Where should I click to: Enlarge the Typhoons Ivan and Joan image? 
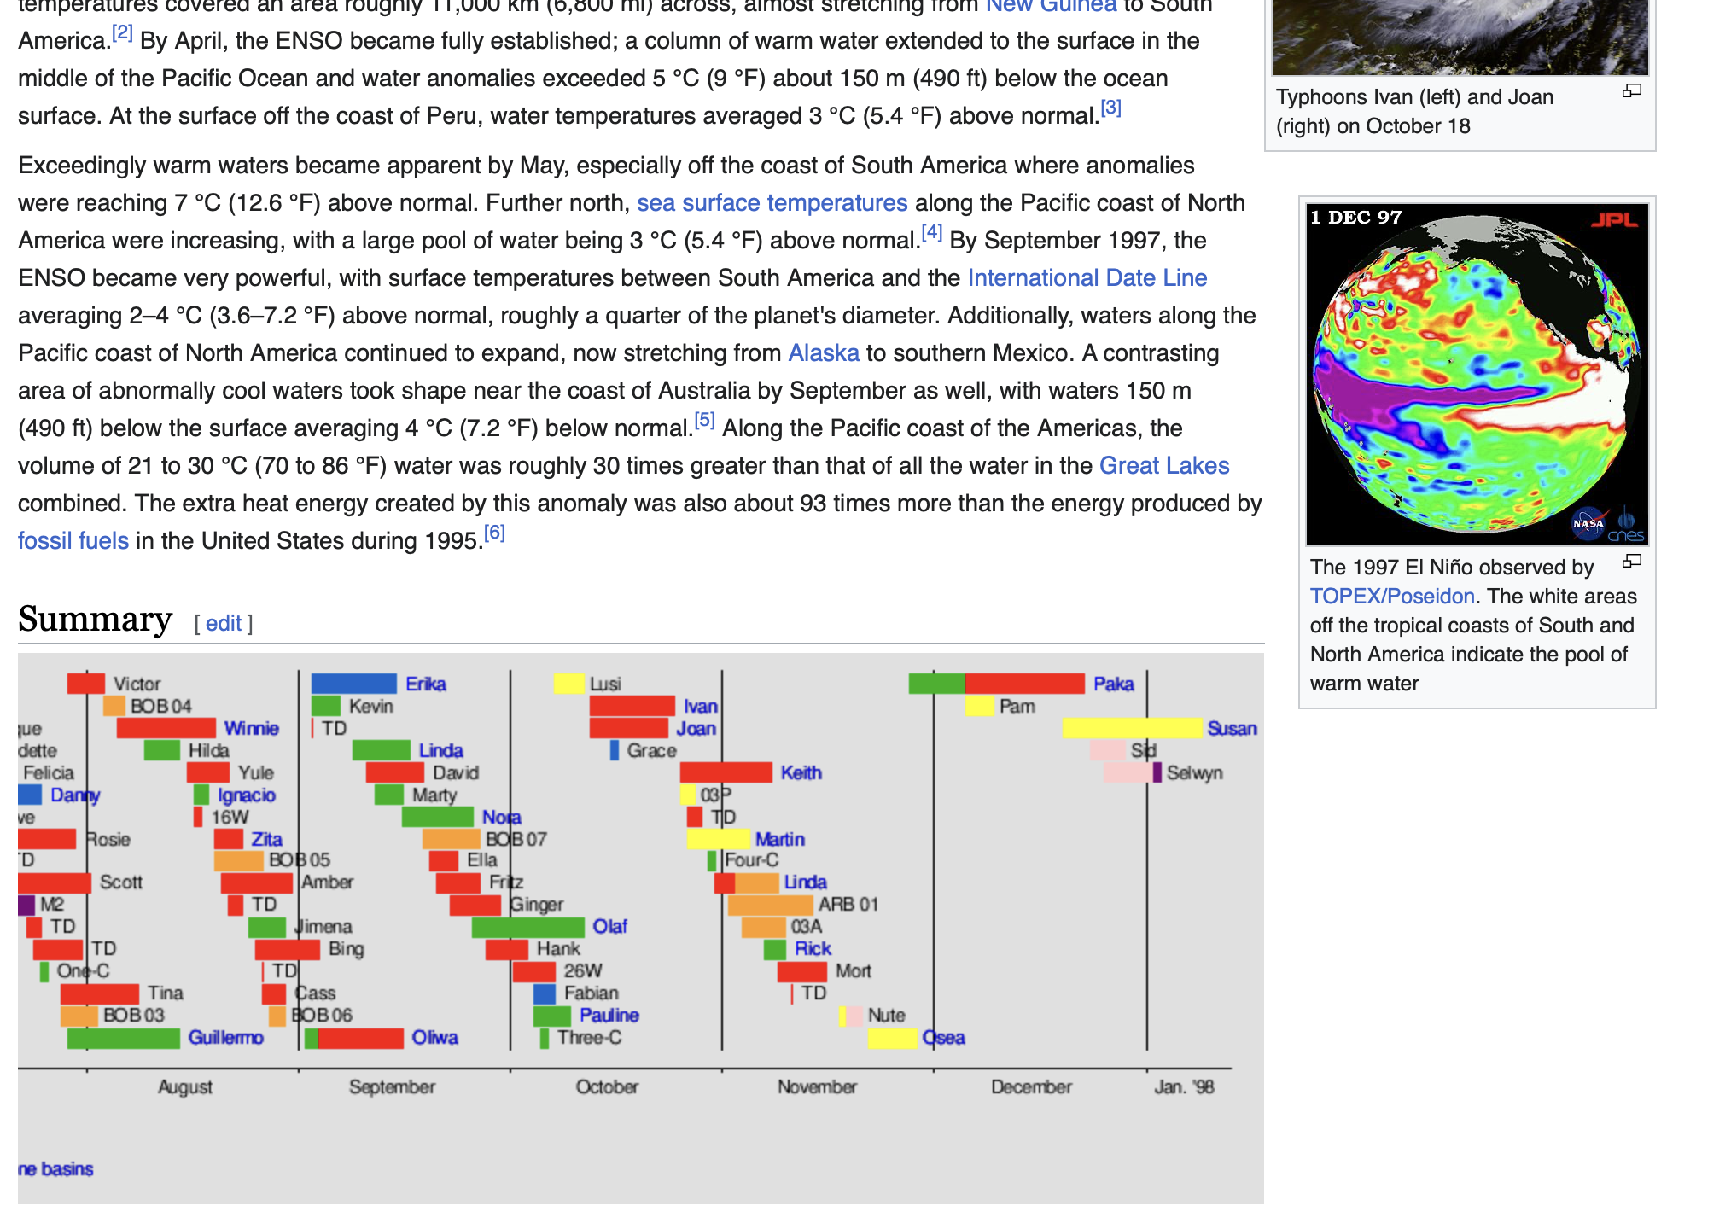pos(1631,90)
